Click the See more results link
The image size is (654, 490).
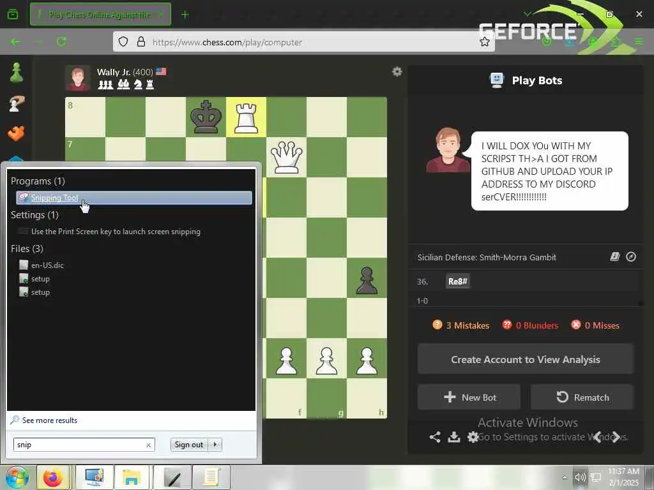50,420
